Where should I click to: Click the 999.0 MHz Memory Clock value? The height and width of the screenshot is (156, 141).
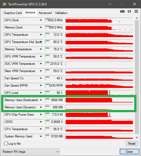click(54, 27)
